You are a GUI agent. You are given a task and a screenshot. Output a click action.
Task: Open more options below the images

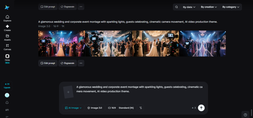81,63
